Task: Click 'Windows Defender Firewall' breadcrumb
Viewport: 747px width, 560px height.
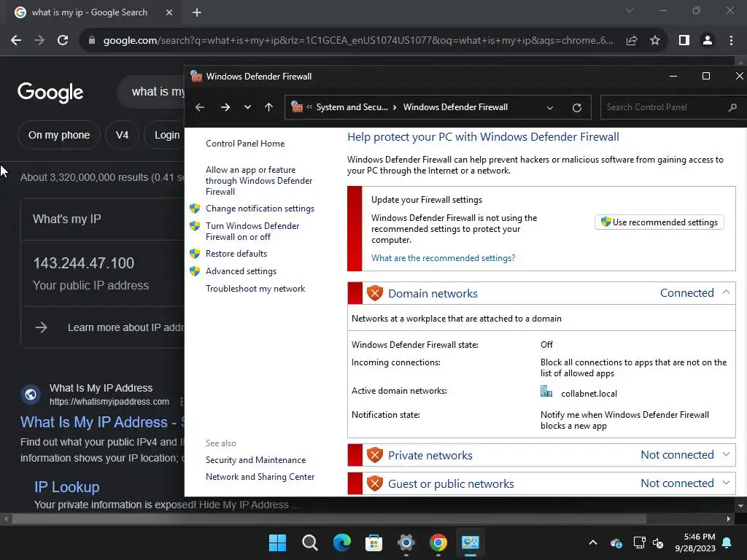Action: point(455,107)
